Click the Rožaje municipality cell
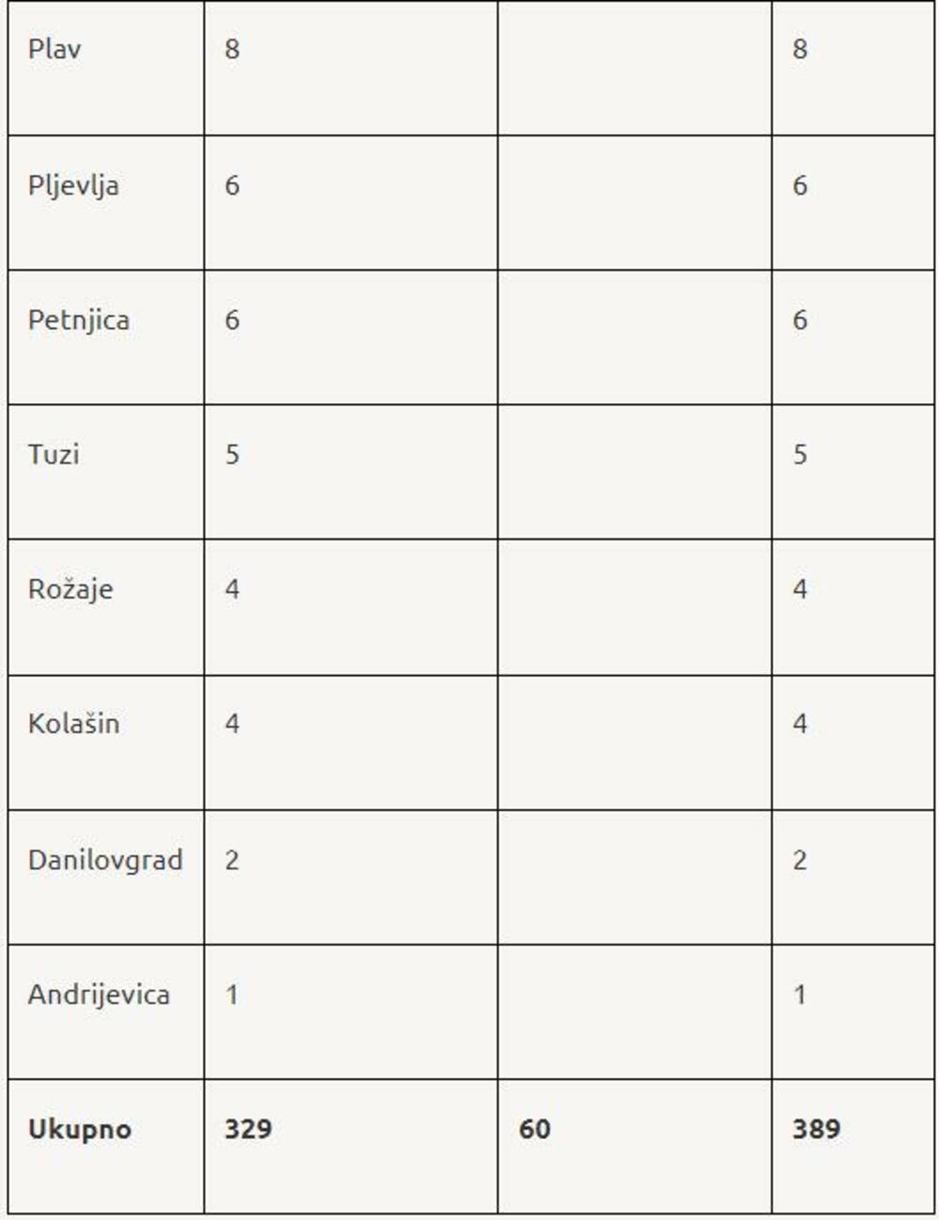 [x=70, y=589]
